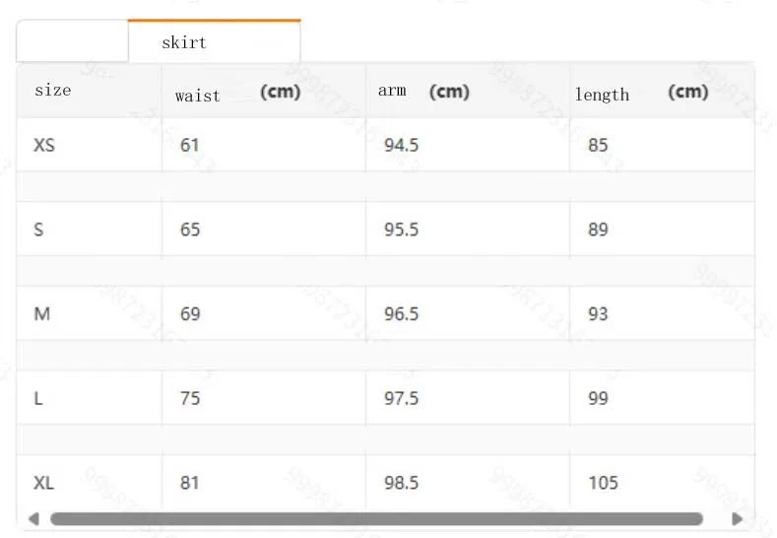This screenshot has width=777, height=538.
Task: Click the waist (cm) column header
Action: tap(237, 93)
